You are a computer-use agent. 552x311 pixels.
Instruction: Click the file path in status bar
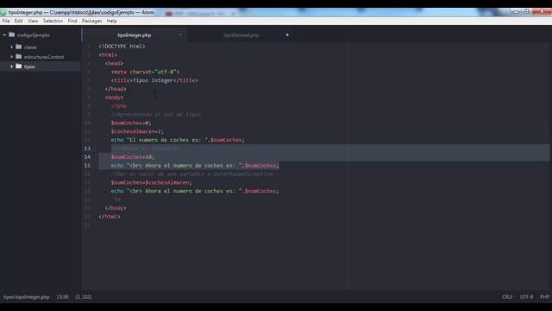(x=27, y=297)
